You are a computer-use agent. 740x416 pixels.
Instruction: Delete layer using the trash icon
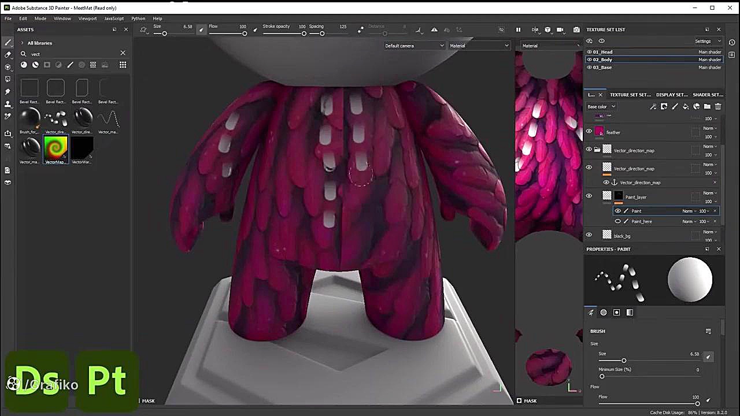718,106
